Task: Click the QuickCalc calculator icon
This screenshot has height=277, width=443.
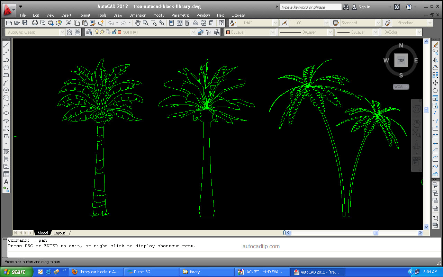Action: coord(211,23)
